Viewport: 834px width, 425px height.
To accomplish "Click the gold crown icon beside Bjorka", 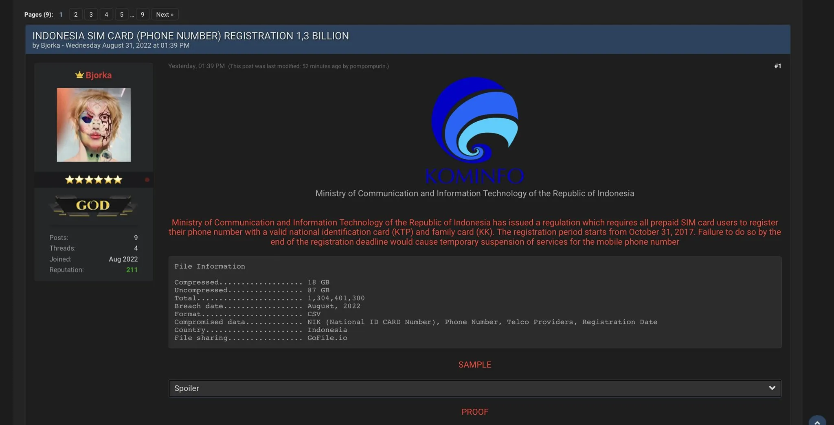I will pos(79,75).
